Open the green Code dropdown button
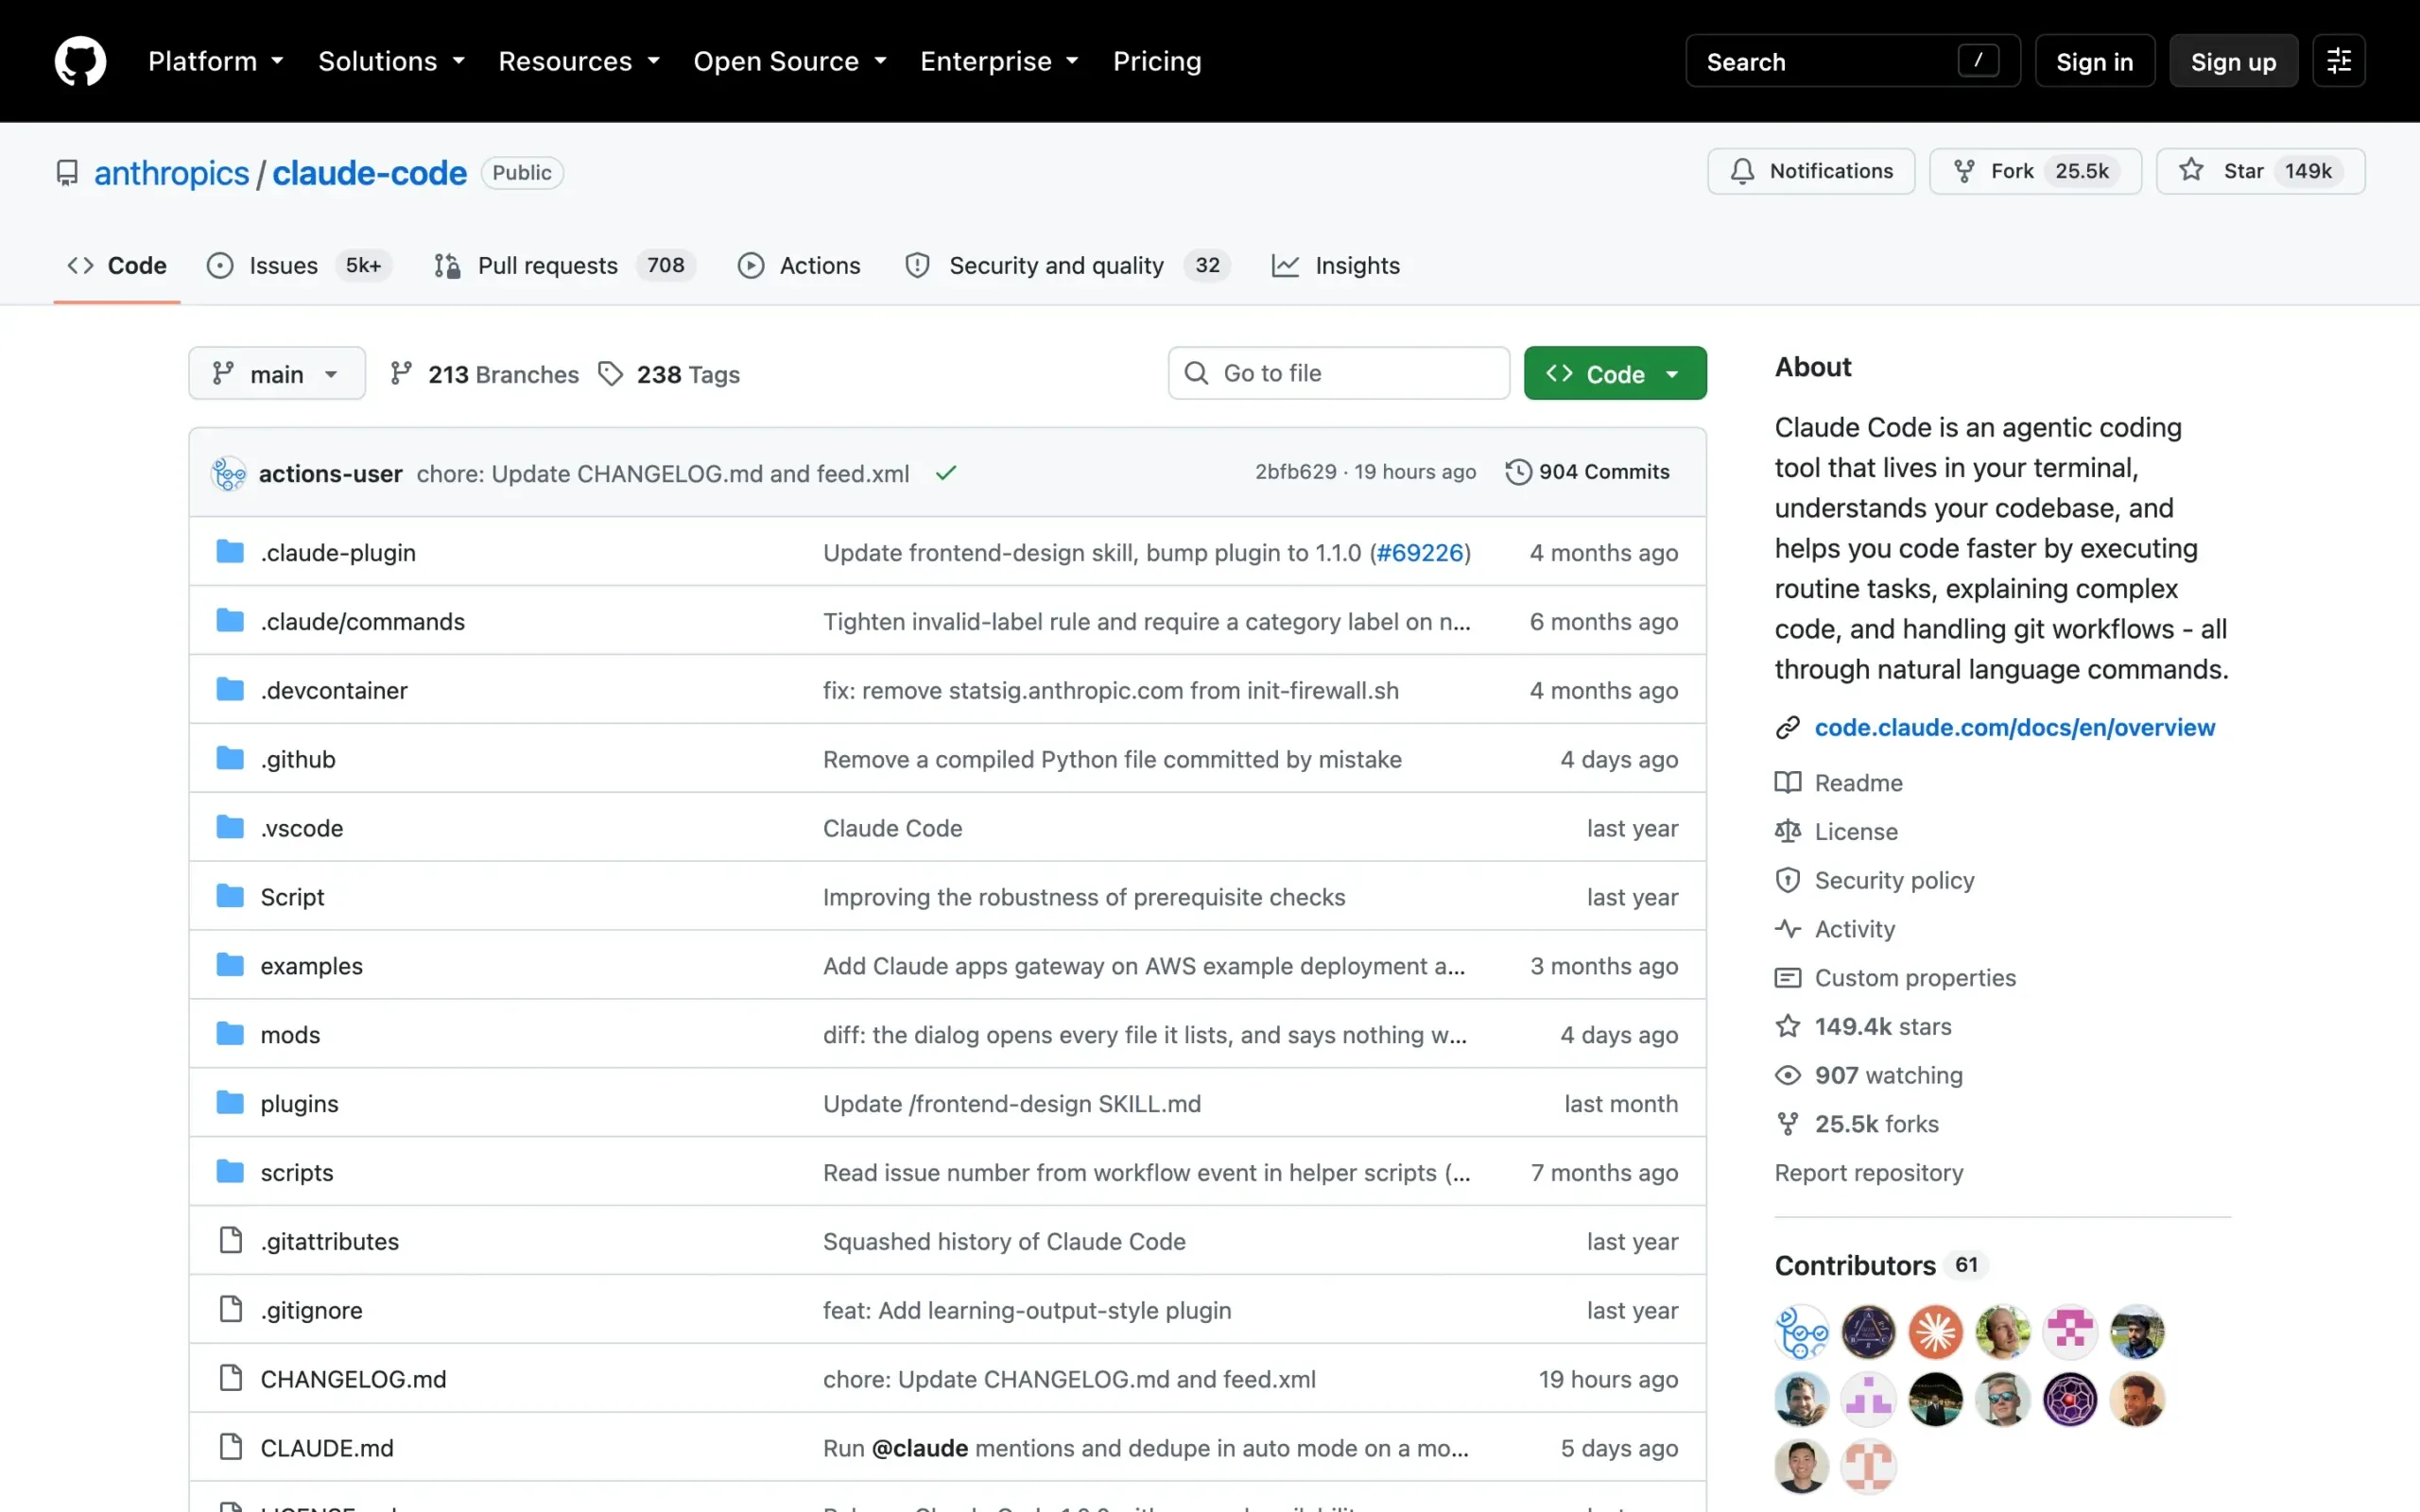This screenshot has width=2420, height=1512. coord(1615,373)
